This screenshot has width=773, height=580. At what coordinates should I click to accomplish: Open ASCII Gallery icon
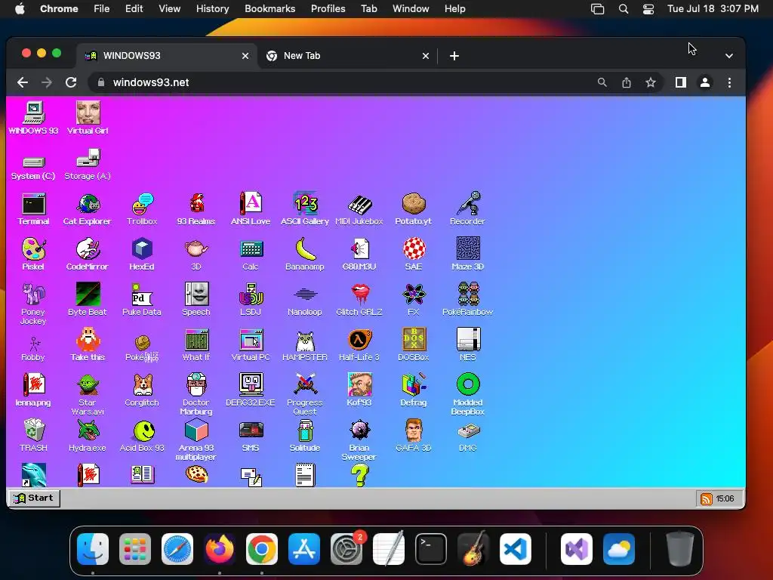[305, 209]
